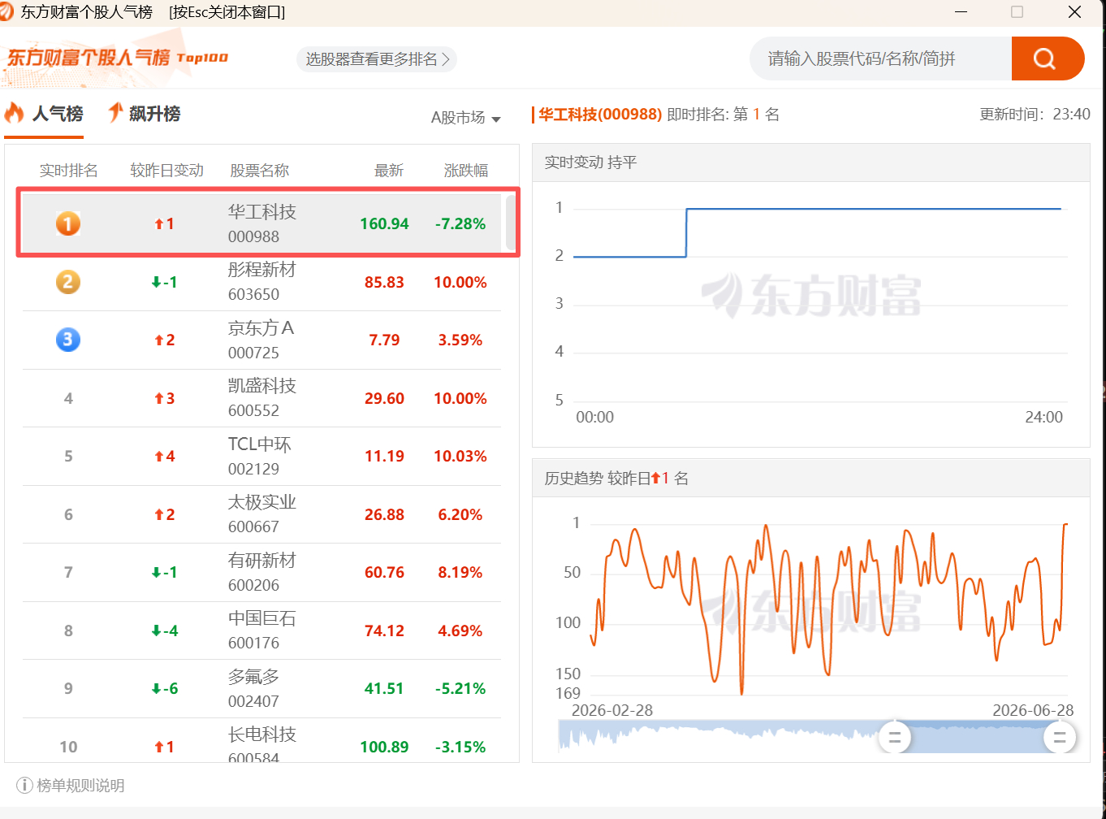Focus the stock code search input field
Screen dimensions: 1106x819
[881, 58]
